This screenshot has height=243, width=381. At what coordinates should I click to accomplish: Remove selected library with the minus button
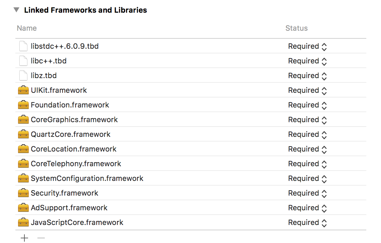coord(41,238)
